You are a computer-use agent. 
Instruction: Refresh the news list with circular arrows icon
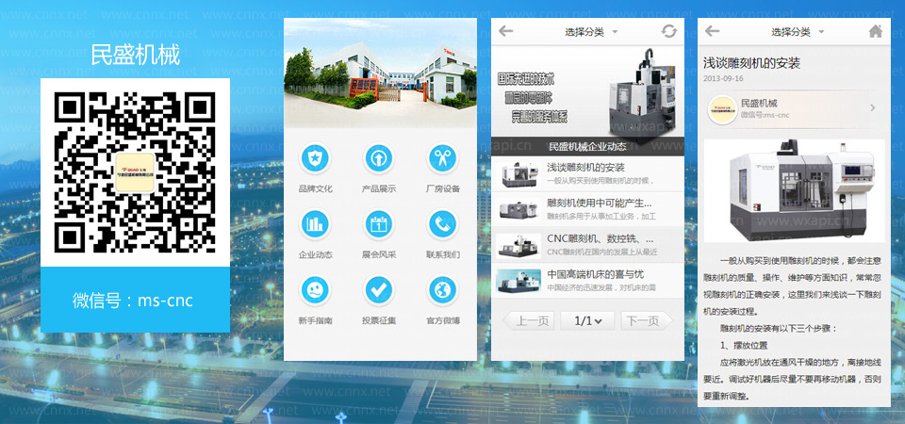(669, 31)
